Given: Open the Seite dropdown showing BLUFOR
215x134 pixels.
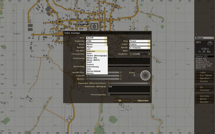Looking at the screenshot, I should coord(97,38).
